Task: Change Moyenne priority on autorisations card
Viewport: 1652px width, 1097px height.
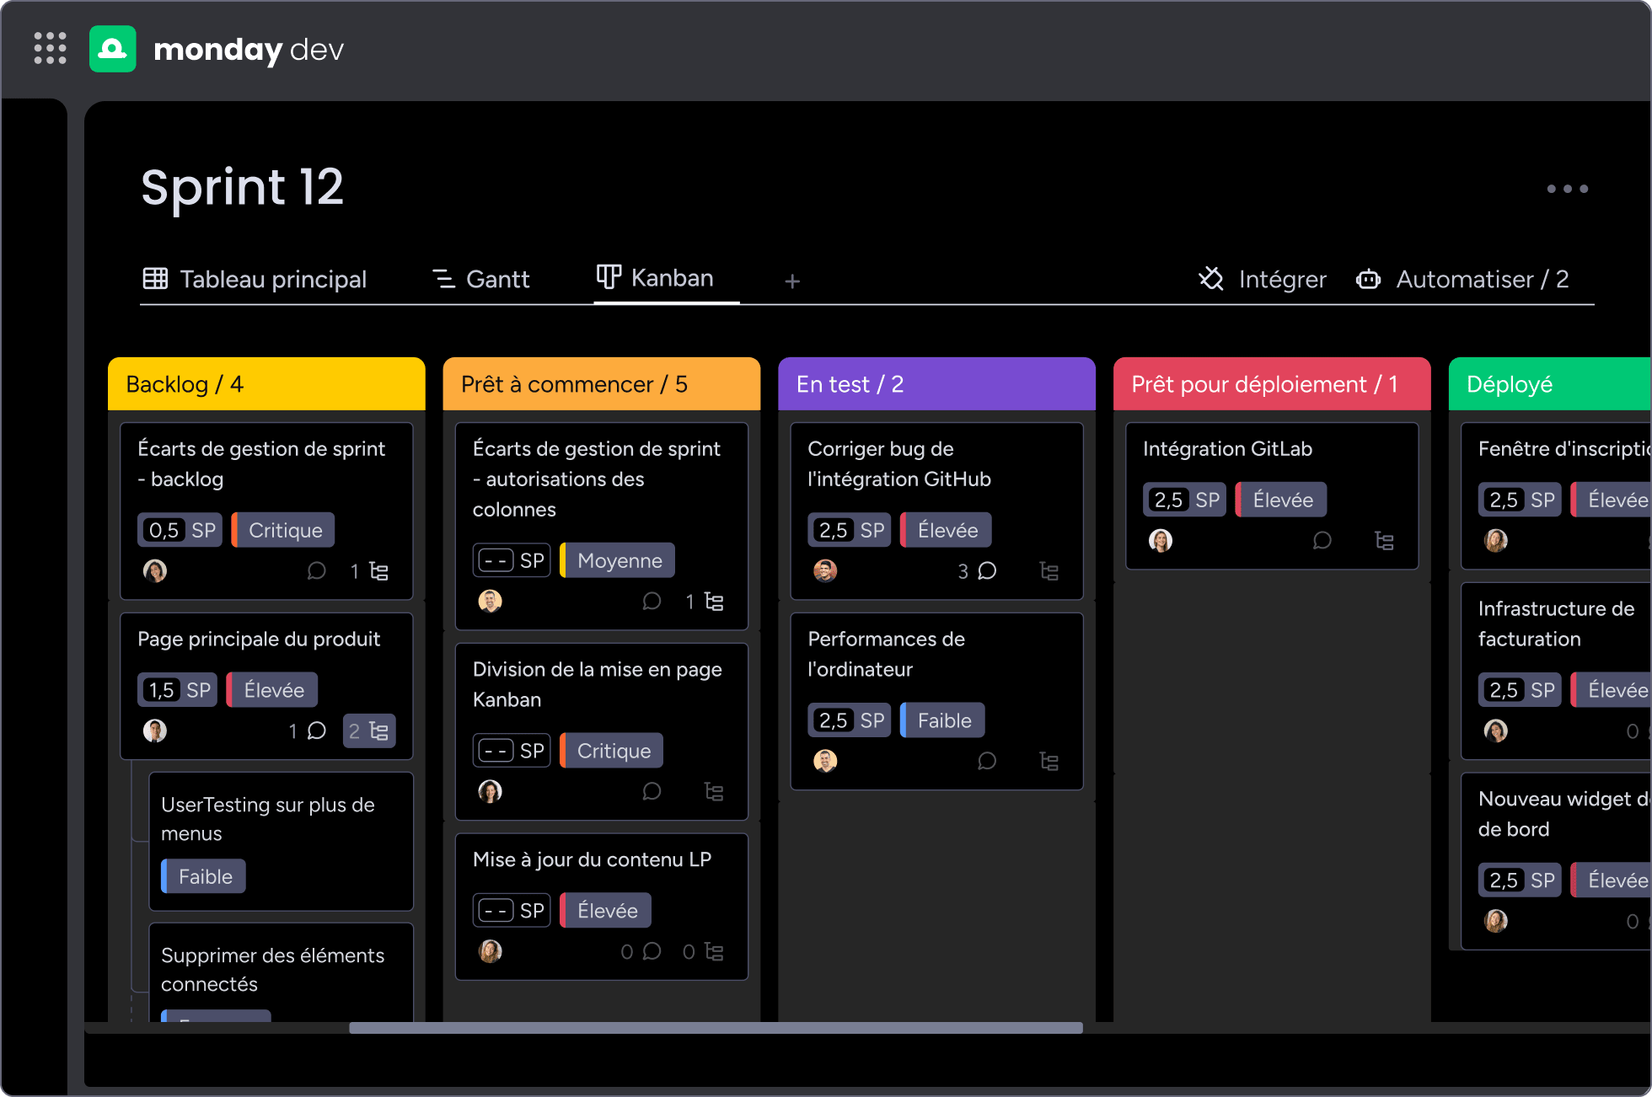Action: [618, 560]
